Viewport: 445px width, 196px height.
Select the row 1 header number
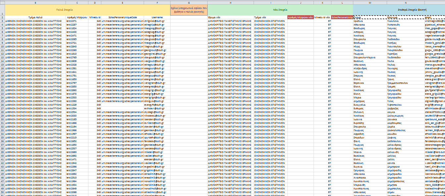tap(2, 10)
